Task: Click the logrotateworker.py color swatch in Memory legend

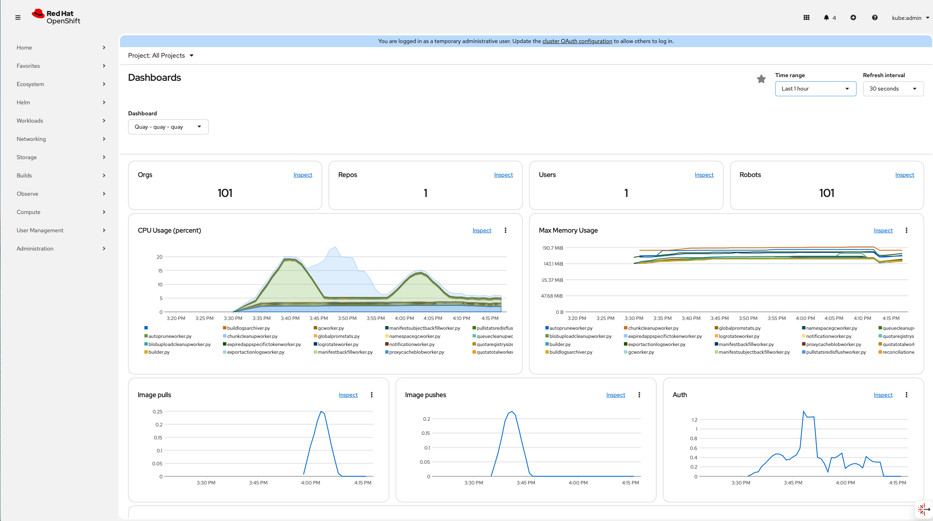Action: (x=716, y=336)
